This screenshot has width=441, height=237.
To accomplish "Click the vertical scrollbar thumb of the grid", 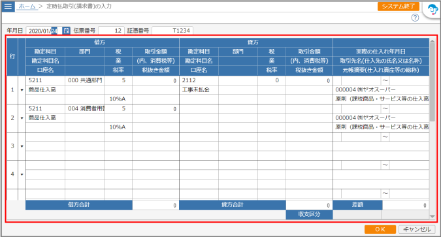I will pyautogui.click(x=433, y=82).
